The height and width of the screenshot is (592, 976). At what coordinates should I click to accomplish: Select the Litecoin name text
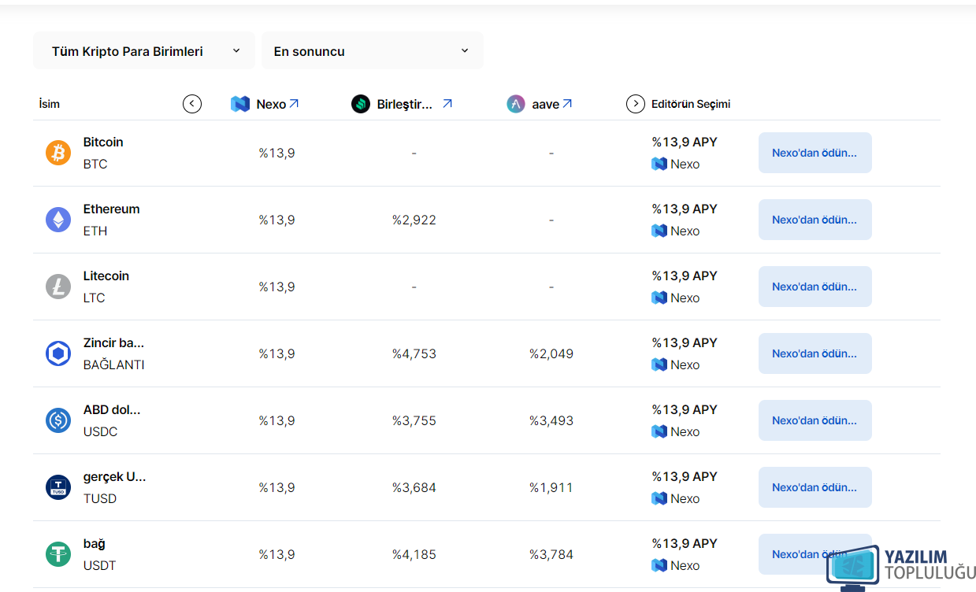click(106, 276)
